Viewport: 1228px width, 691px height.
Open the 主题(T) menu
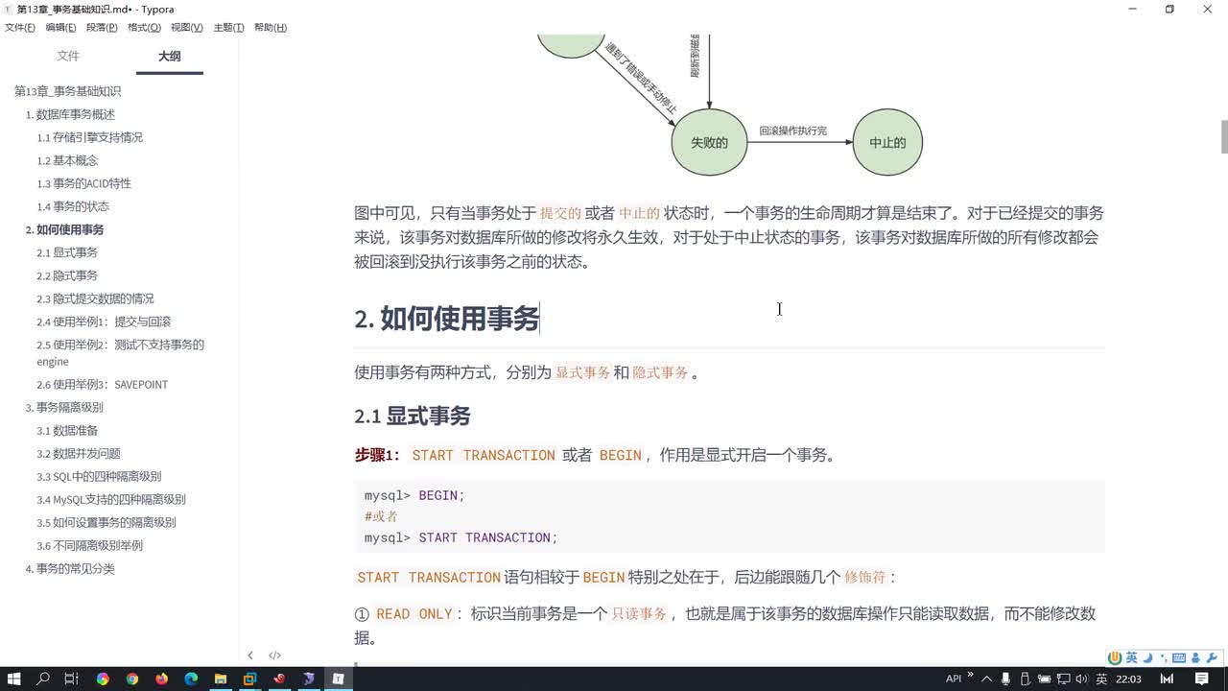pyautogui.click(x=228, y=27)
